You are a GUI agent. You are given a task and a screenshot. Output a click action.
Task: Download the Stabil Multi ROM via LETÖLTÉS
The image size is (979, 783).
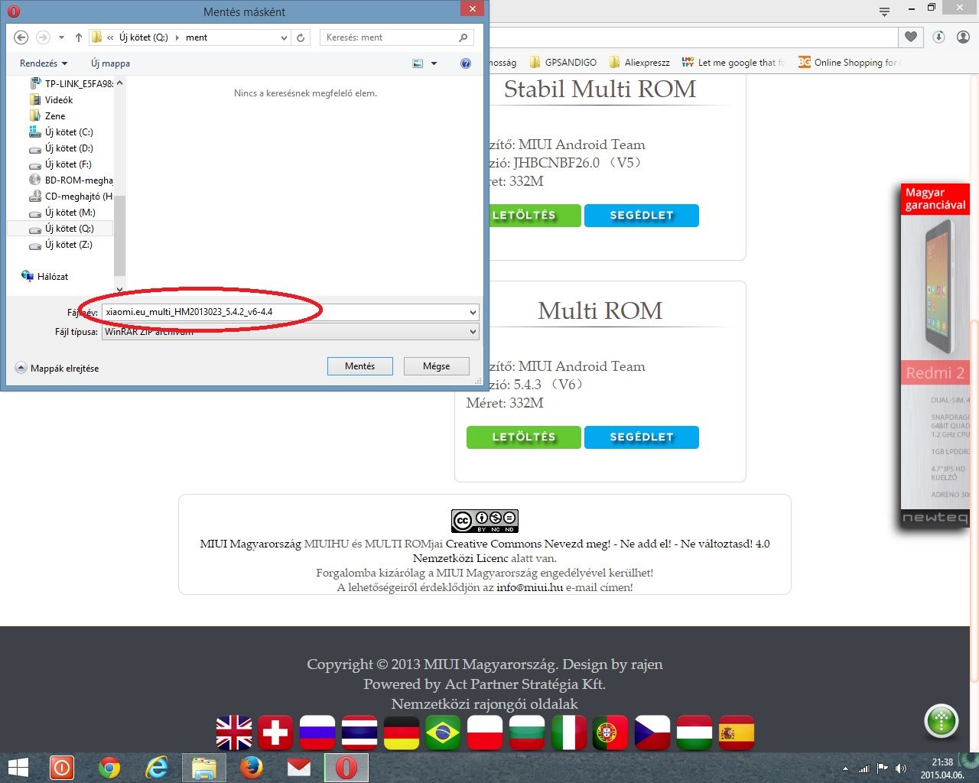tap(534, 216)
